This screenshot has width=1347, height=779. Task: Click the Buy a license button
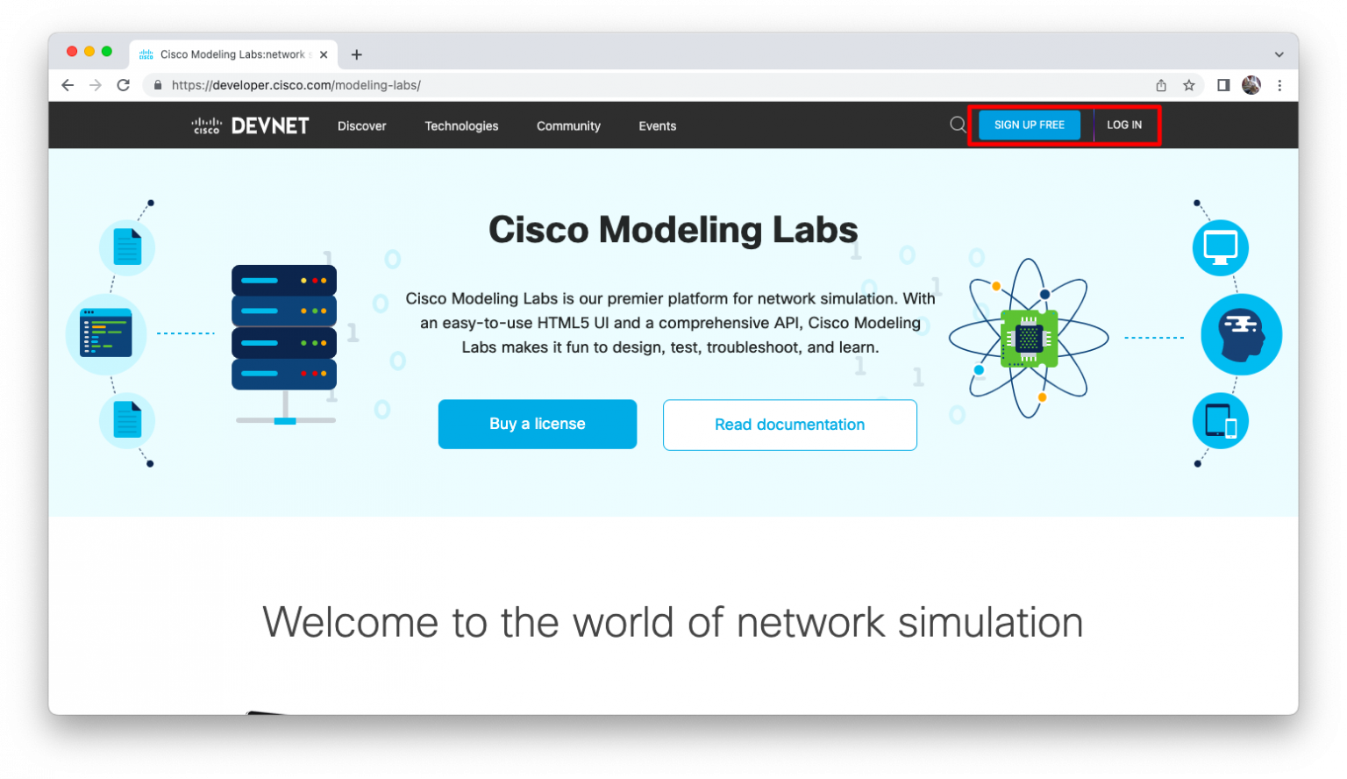[x=537, y=424]
